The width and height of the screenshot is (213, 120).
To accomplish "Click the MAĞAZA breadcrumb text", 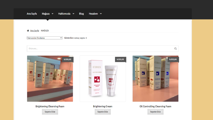I will [x=45, y=31].
